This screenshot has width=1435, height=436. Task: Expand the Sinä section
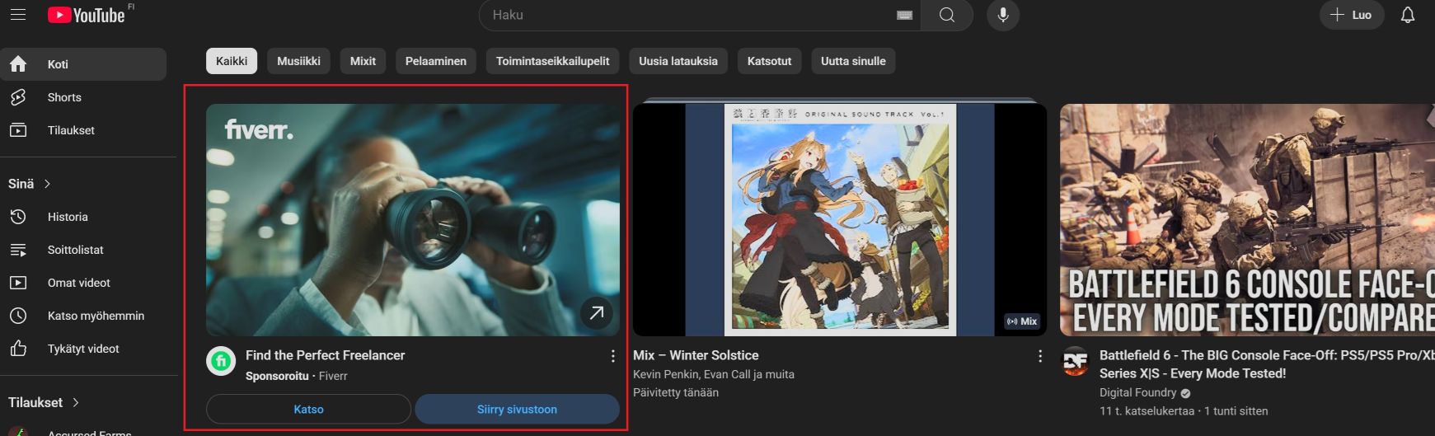click(x=30, y=184)
